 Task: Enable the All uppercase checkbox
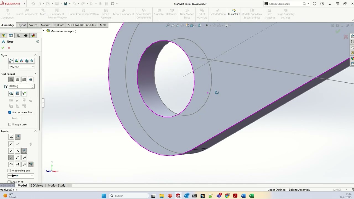coord(10,124)
